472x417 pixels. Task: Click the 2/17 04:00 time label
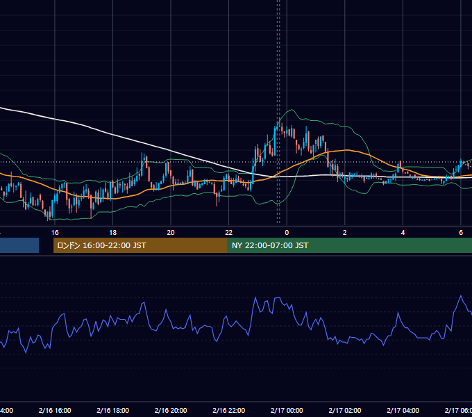403,410
